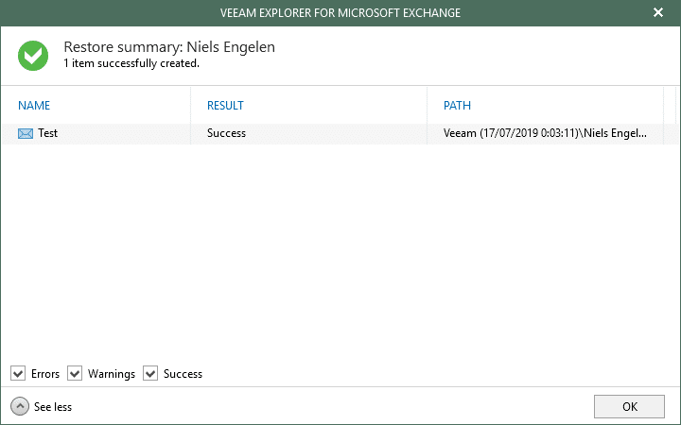
Task: Select the Test item name cell
Action: (x=48, y=133)
